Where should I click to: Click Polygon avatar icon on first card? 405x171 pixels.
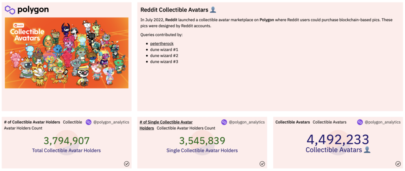tap(89, 122)
